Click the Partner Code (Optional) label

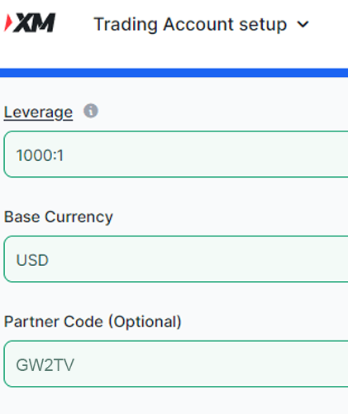93,321
